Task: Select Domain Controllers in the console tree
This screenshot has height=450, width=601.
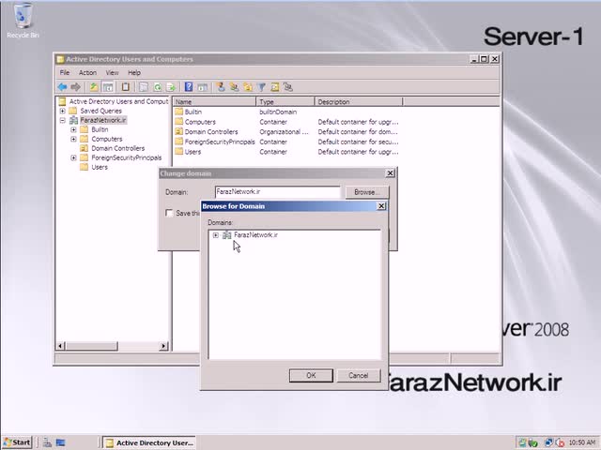Action: click(x=117, y=148)
